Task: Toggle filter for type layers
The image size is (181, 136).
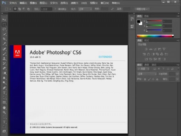Action: click(x=163, y=69)
